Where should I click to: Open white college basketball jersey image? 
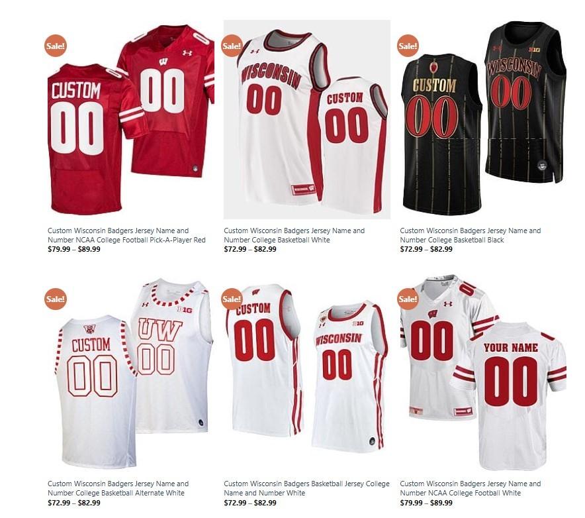pos(307,119)
